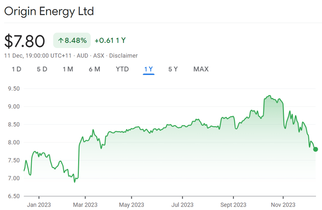322x210 pixels.
Task: Select the 1 D time range tab
Action: (16, 69)
